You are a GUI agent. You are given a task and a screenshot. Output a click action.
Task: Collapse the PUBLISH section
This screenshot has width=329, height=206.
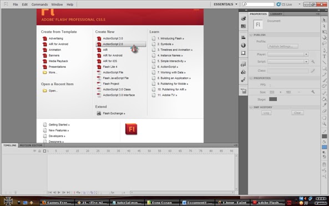[x=251, y=35]
